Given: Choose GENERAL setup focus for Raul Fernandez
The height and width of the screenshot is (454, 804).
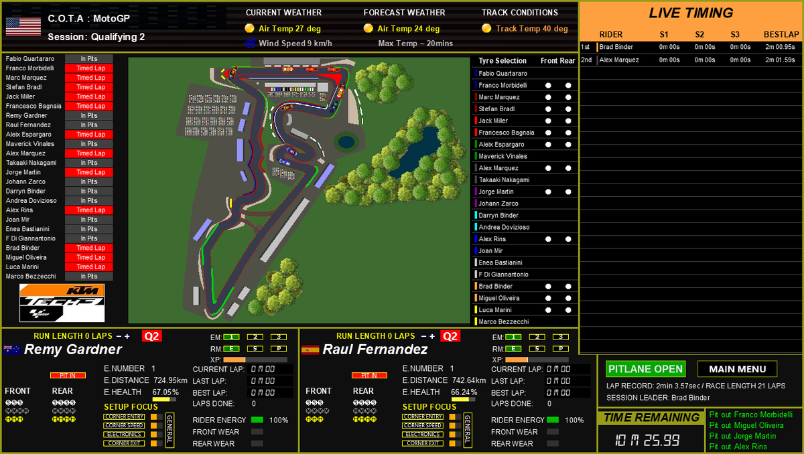Looking at the screenshot, I should pyautogui.click(x=468, y=430).
